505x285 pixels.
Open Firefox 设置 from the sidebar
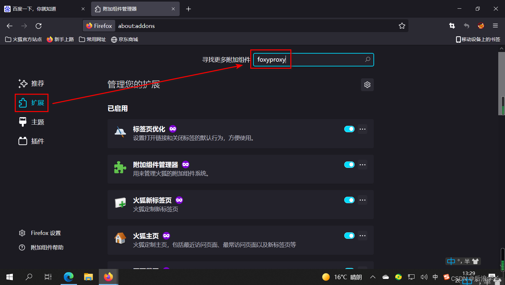[x=40, y=233]
